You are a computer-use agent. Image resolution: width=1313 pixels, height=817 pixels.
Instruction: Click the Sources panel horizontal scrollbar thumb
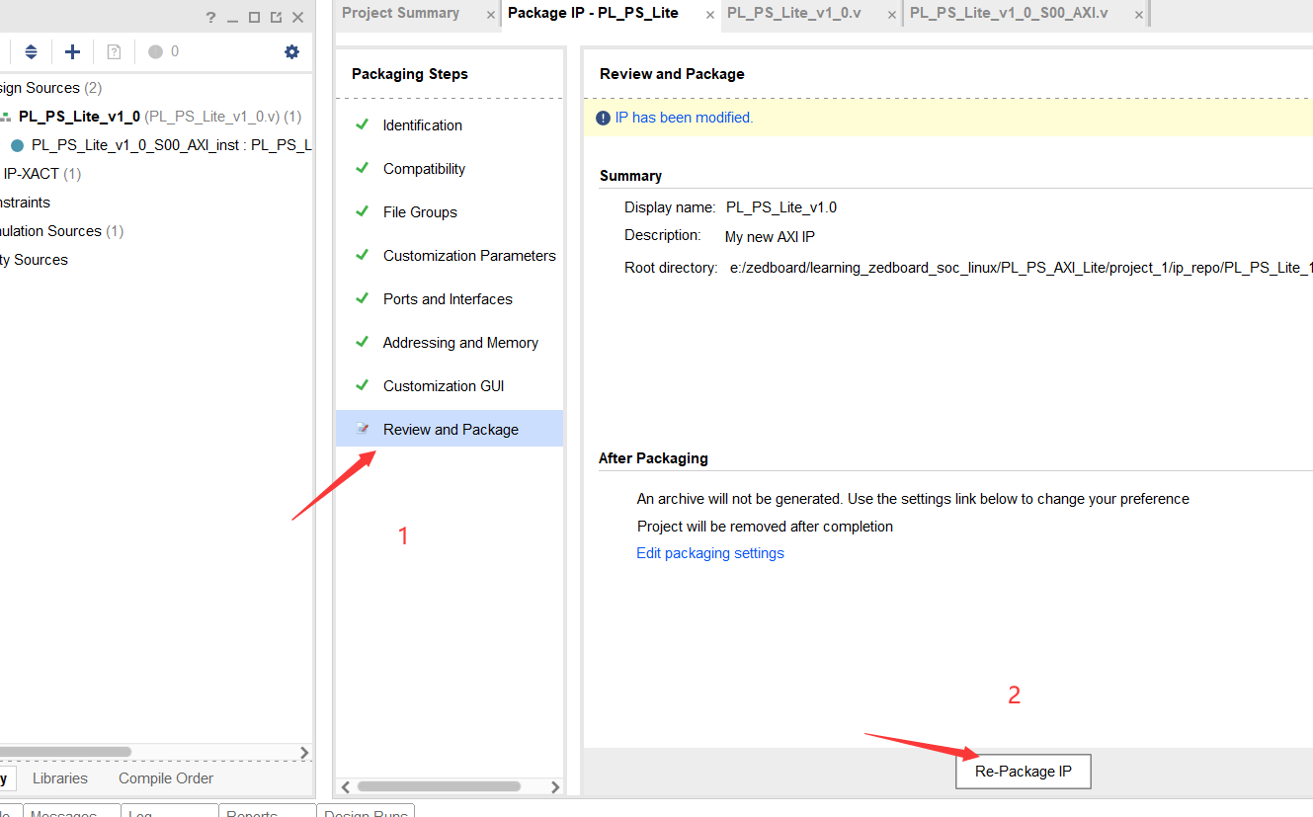65,752
